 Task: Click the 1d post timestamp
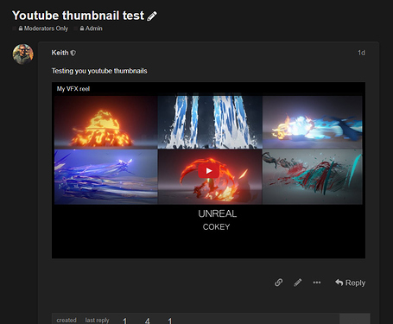click(361, 53)
